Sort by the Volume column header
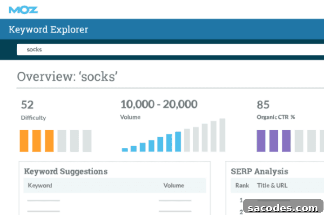 tap(174, 186)
